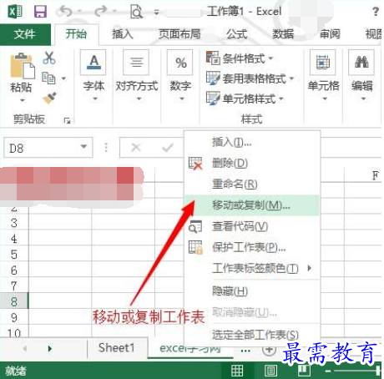Cancel formula entry with X button

136,148
